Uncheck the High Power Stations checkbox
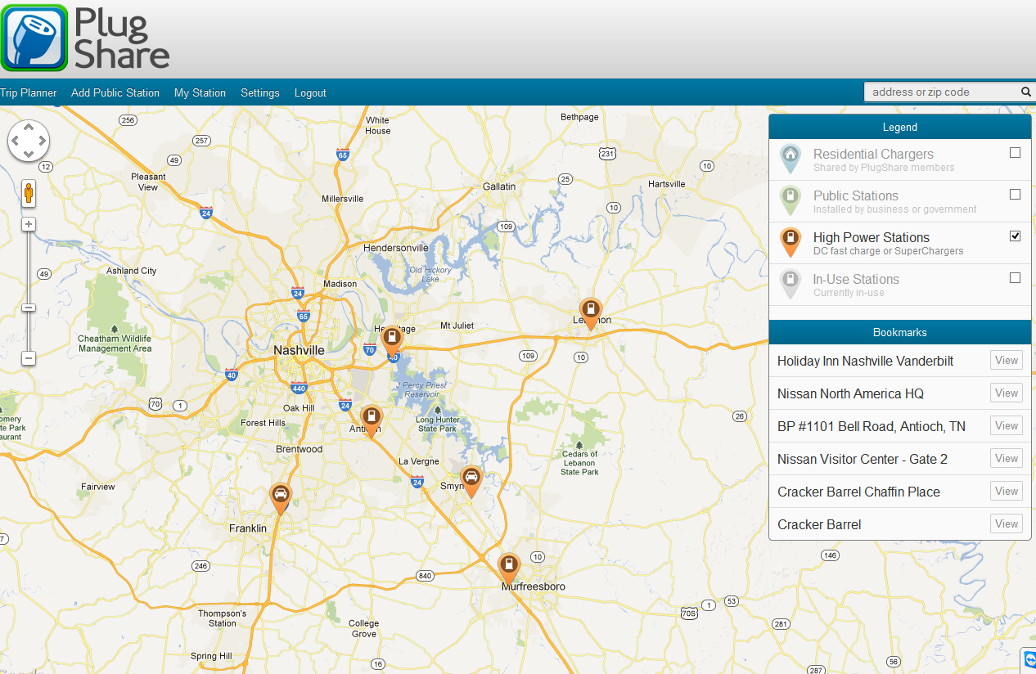This screenshot has height=674, width=1036. coord(1015,236)
